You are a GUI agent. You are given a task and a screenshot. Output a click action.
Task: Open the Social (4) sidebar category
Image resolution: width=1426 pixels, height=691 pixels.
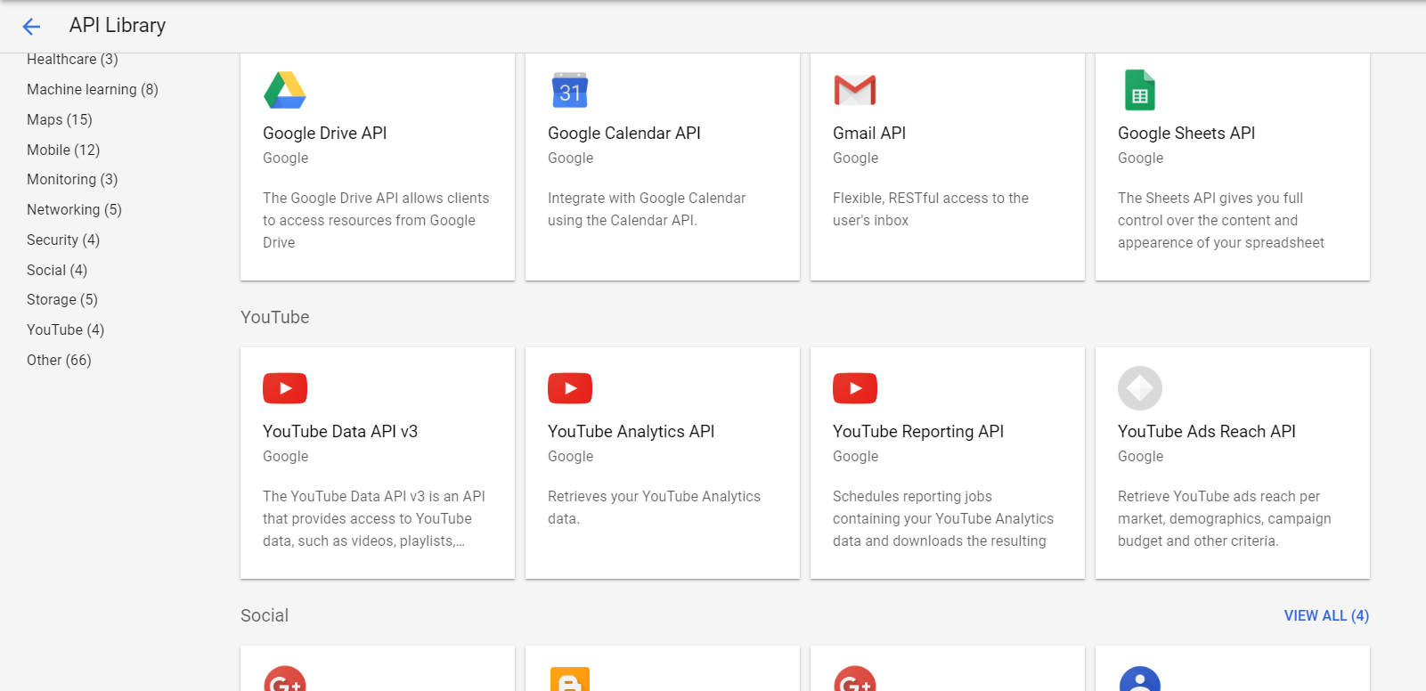coord(57,270)
